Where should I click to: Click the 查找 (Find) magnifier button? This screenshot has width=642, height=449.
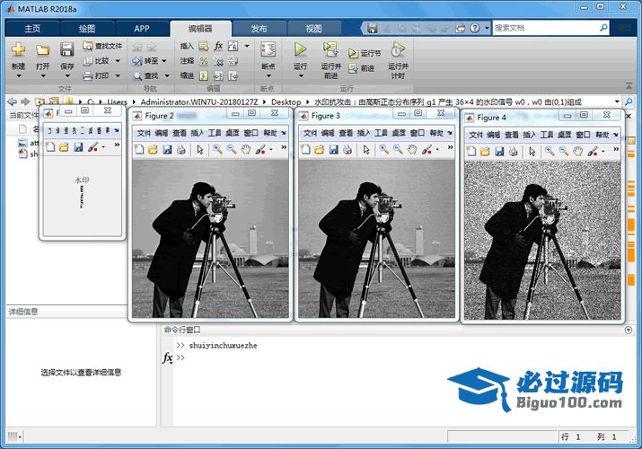pos(145,76)
